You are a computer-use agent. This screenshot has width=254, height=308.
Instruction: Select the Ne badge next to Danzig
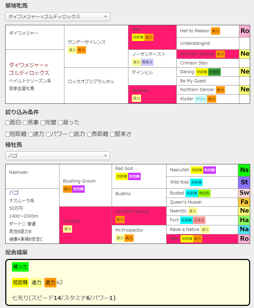[245, 71]
